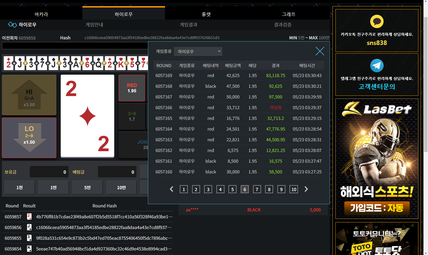
Task: Close the betting history popup
Action: 320,51
